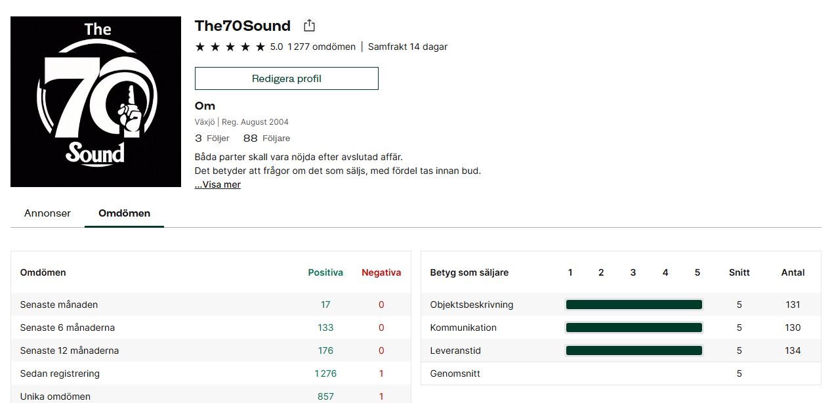832x403 pixels.
Task: Click the Leveranstid rating bar
Action: pos(634,350)
